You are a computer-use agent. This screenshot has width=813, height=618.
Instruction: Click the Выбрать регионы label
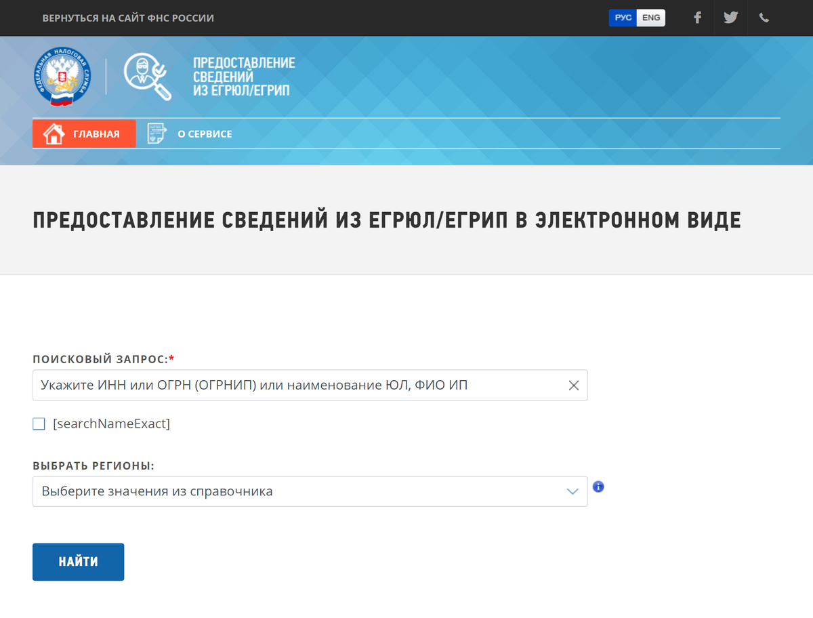[93, 466]
